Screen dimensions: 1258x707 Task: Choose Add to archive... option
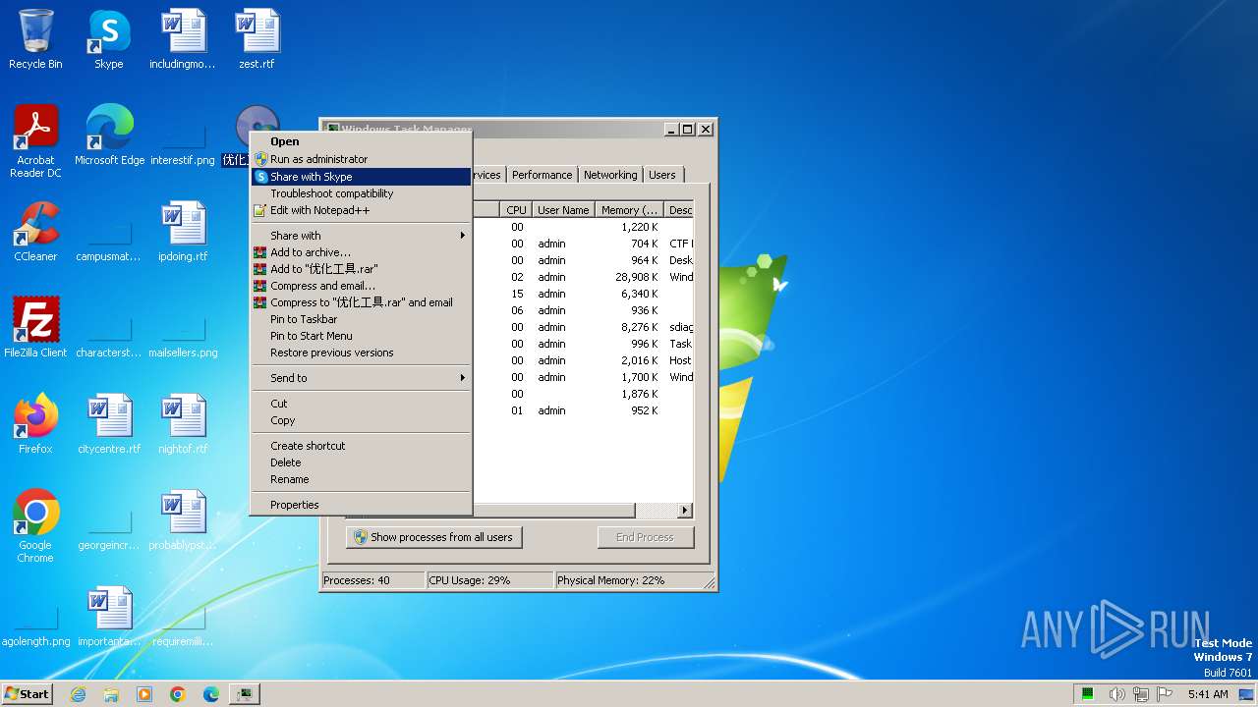click(x=362, y=252)
